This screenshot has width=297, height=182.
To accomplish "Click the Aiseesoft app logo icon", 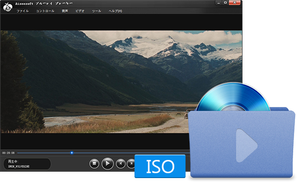I will (7, 7).
